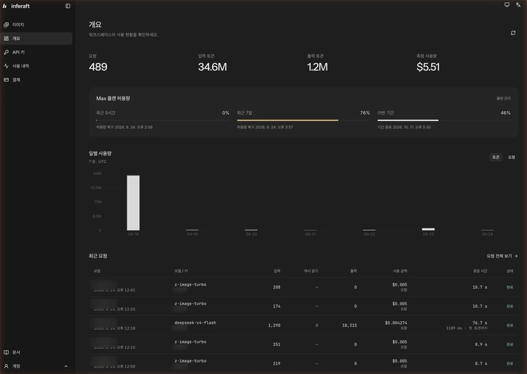Open the API 키 menu item

tap(37, 52)
